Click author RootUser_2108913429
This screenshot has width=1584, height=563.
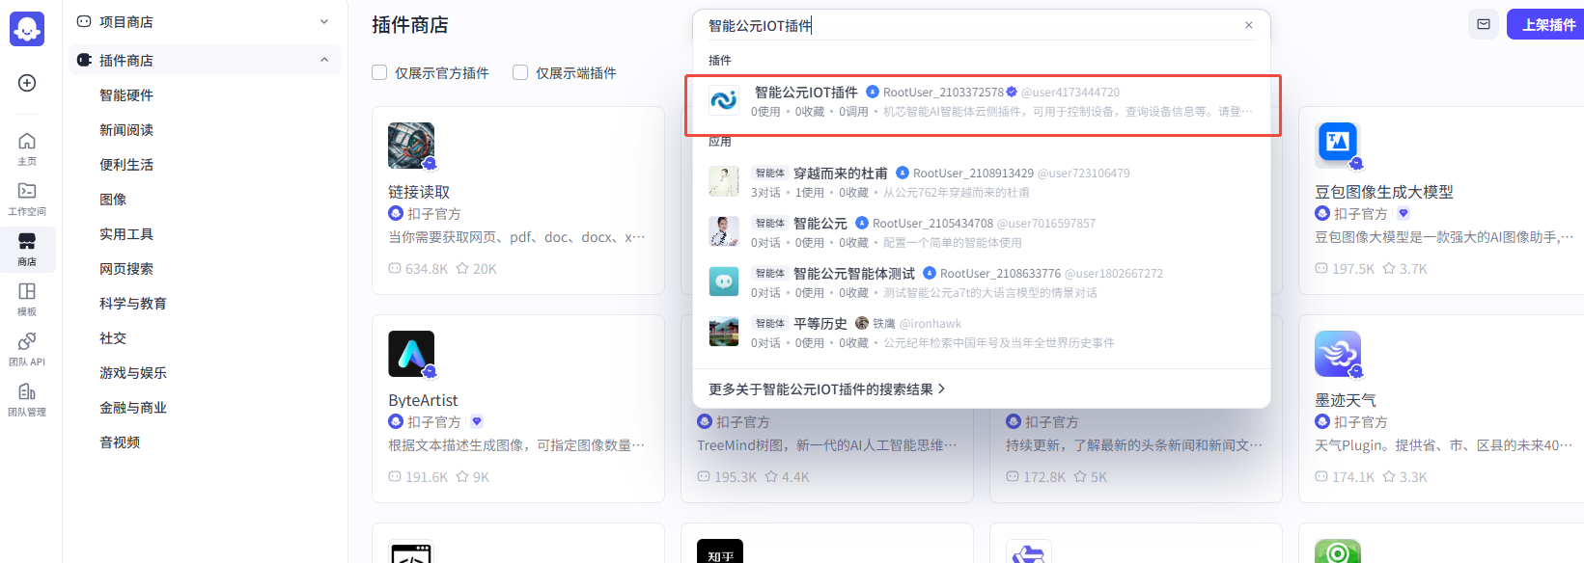coord(973,174)
